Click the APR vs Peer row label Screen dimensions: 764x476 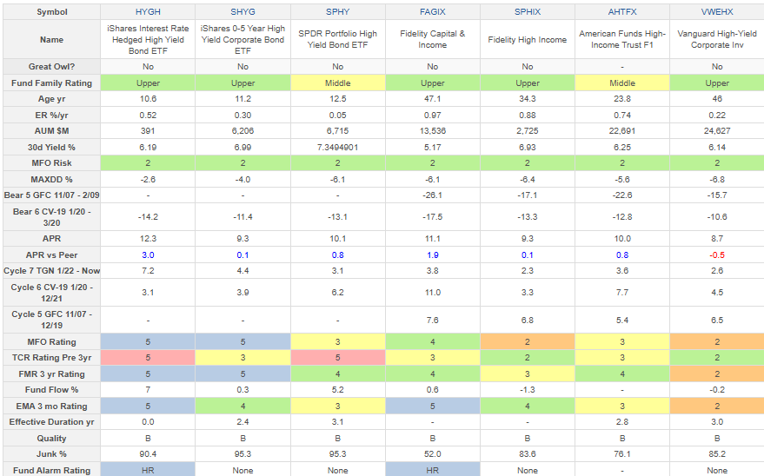point(51,255)
